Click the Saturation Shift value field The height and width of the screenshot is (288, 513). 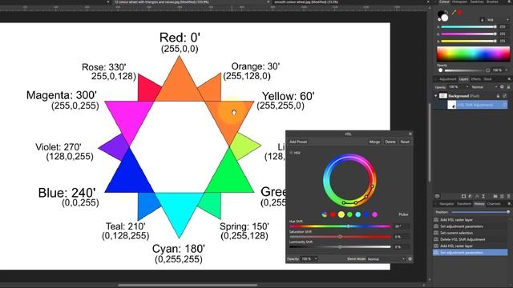pyautogui.click(x=402, y=237)
